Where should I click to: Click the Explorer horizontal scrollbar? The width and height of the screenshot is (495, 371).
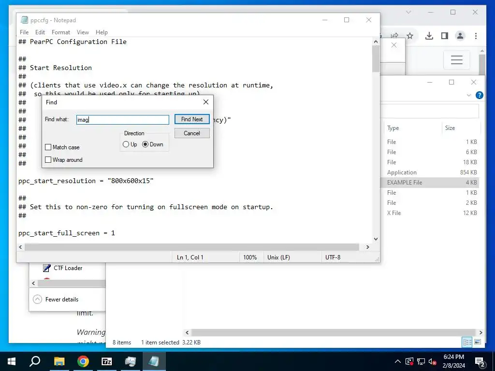click(x=334, y=332)
